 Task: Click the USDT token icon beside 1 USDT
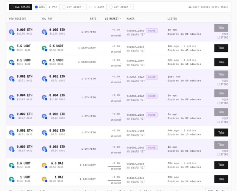12,179
